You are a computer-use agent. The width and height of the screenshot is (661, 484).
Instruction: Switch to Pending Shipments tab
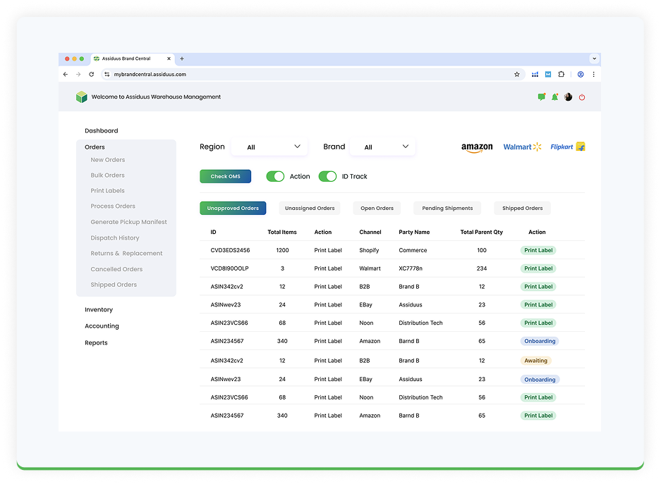447,208
